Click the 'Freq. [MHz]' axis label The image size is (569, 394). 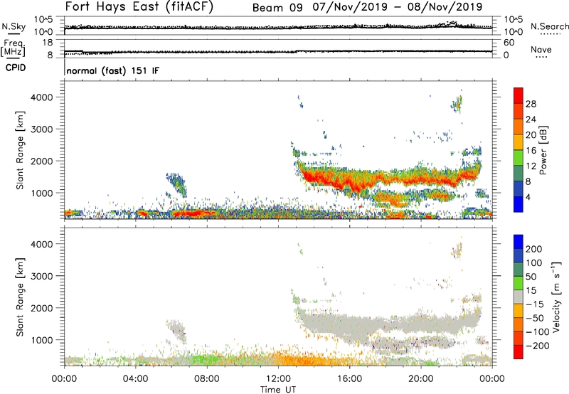click(13, 48)
